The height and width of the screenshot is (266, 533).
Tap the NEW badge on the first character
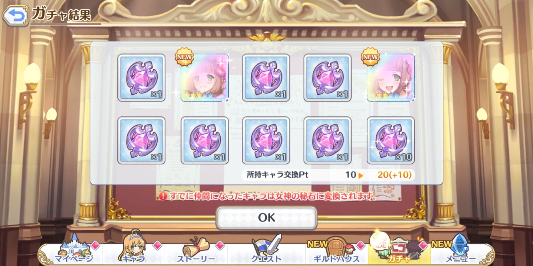[184, 57]
